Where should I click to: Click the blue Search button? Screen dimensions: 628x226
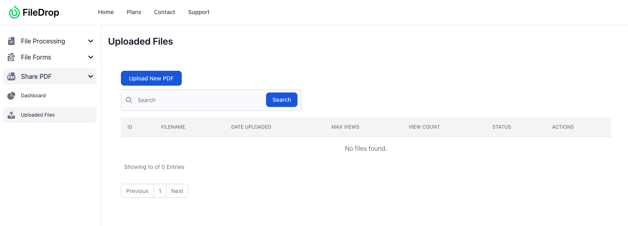pos(282,100)
